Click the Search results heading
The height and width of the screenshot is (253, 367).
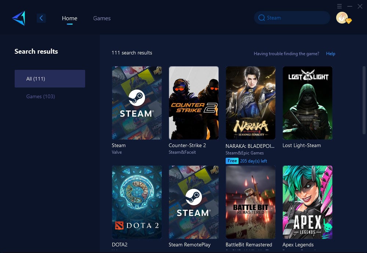pyautogui.click(x=36, y=51)
